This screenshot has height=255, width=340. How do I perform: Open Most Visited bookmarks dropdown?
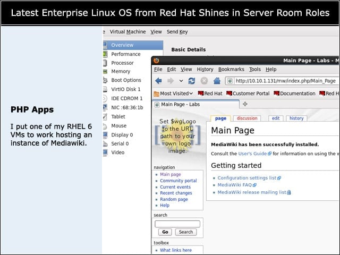[x=173, y=93]
